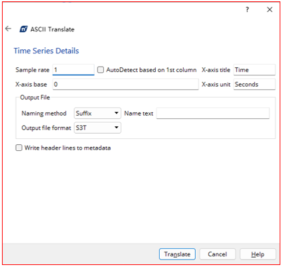The image size is (283, 267).
Task: Open the question mark help icon
Action: (x=247, y=9)
